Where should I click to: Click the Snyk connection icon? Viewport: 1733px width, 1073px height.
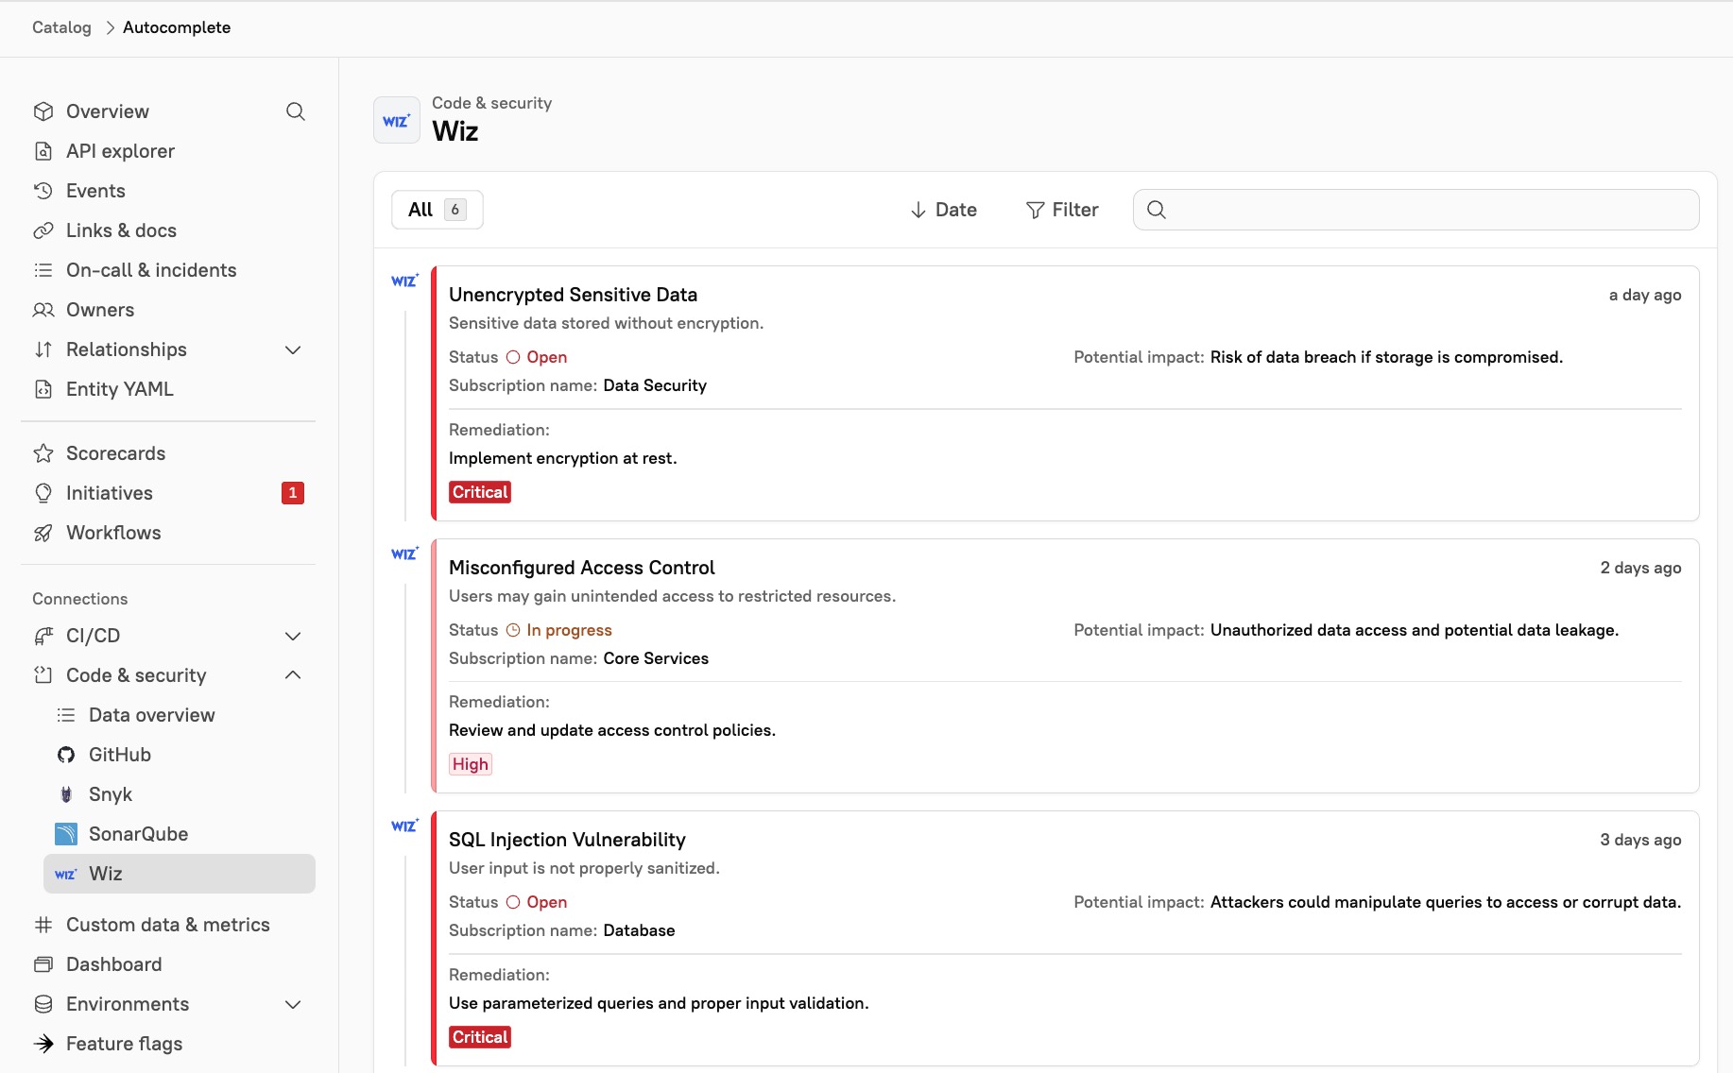(65, 794)
